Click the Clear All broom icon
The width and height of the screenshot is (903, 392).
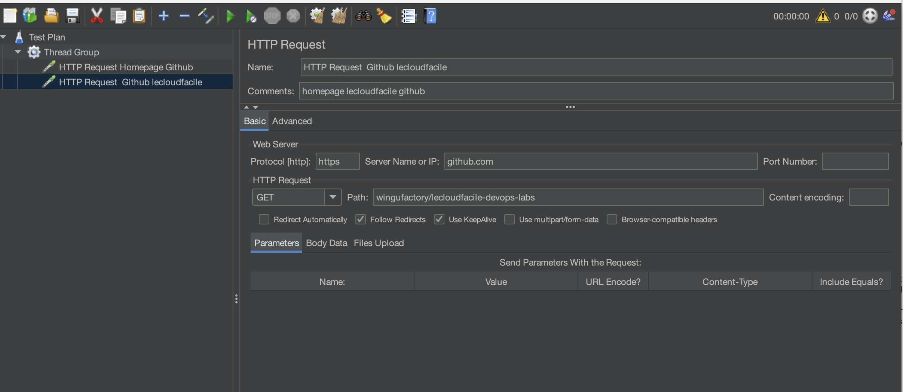[384, 16]
